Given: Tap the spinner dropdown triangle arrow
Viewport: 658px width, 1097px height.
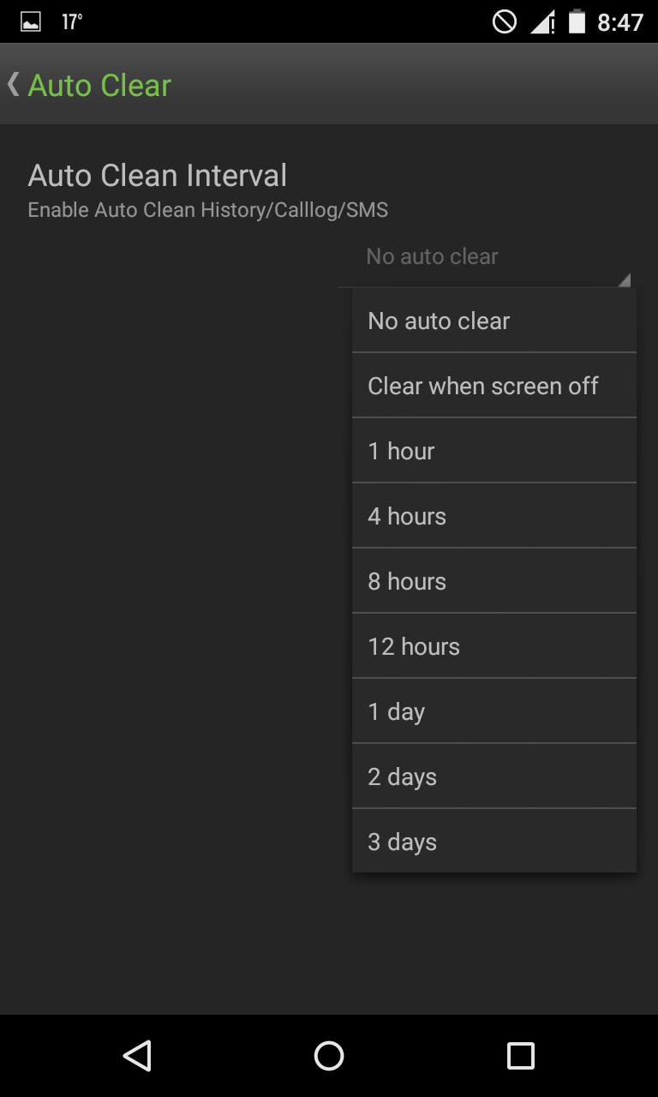Looking at the screenshot, I should point(624,279).
